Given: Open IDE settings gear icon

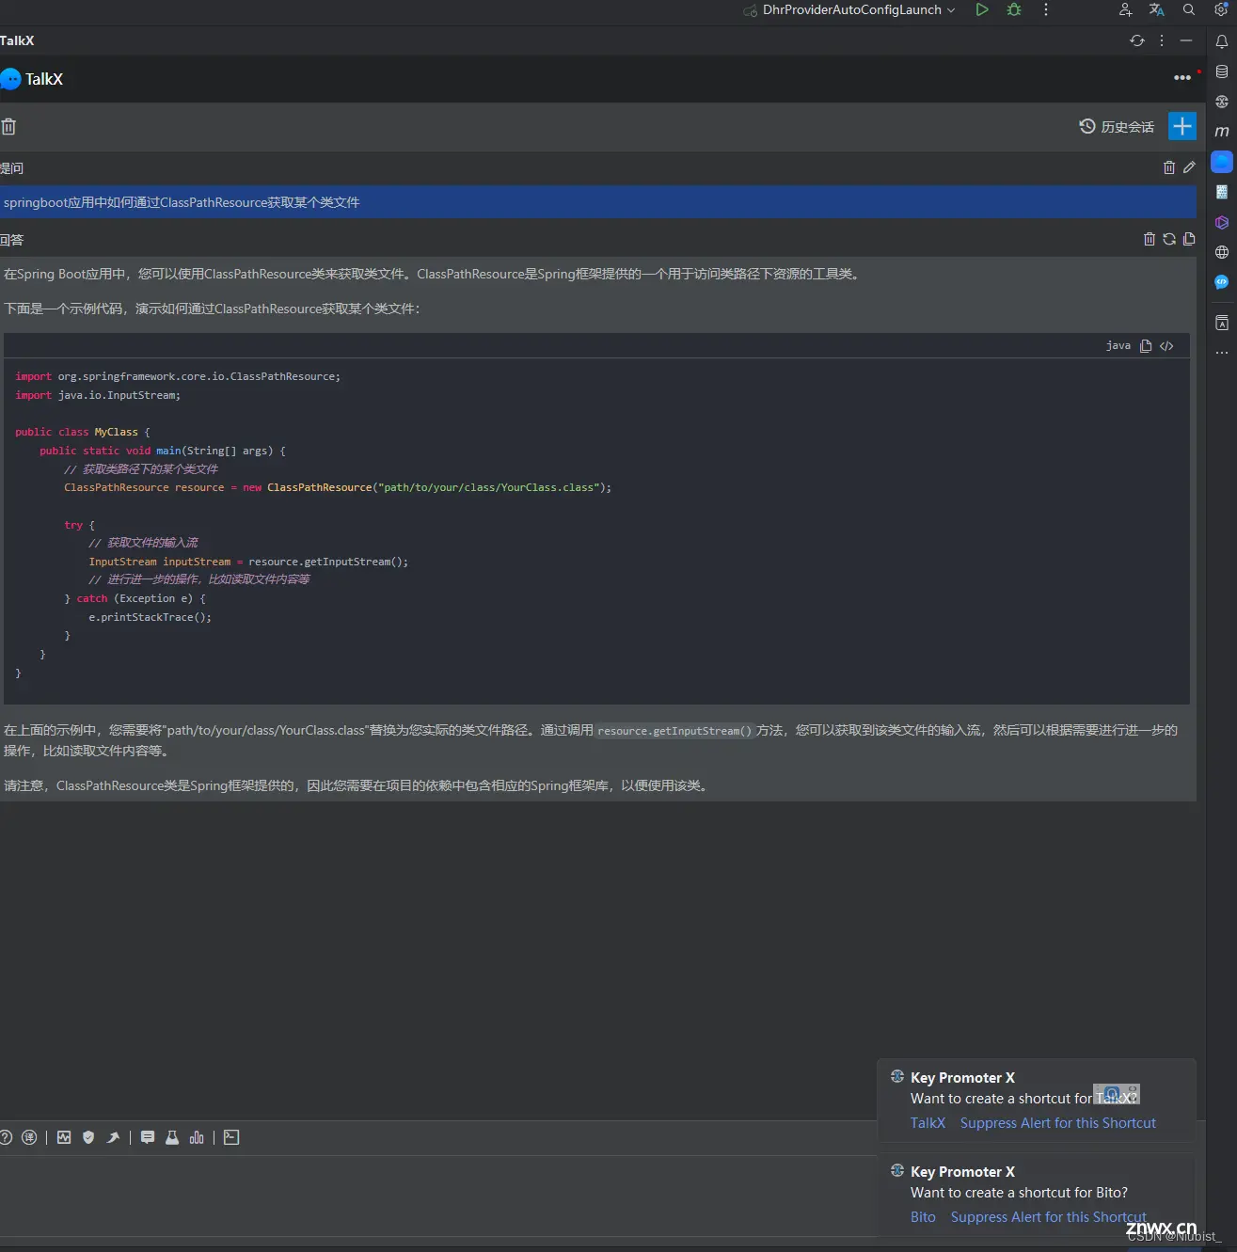Looking at the screenshot, I should point(1221,9).
